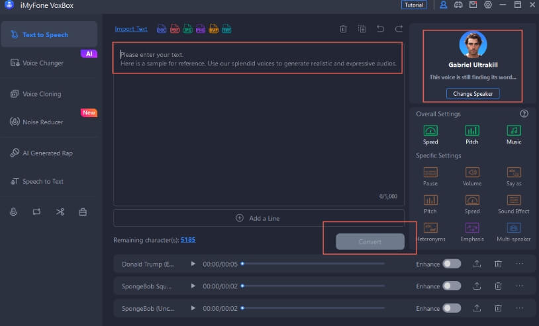This screenshot has width=539, height=326.
Task: Open specific Speed setting
Action: point(472,204)
